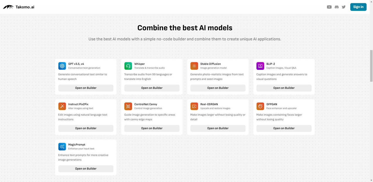Open Stable Diffusion on Builder
This screenshot has width=373, height=182.
coord(218,88)
